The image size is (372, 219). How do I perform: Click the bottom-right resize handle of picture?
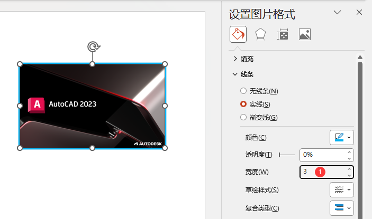pyautogui.click(x=165, y=148)
